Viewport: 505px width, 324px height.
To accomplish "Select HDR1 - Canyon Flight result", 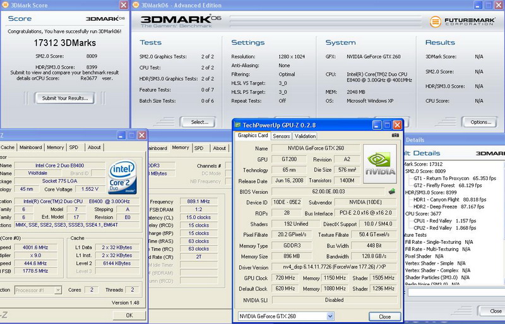I will (x=450, y=200).
